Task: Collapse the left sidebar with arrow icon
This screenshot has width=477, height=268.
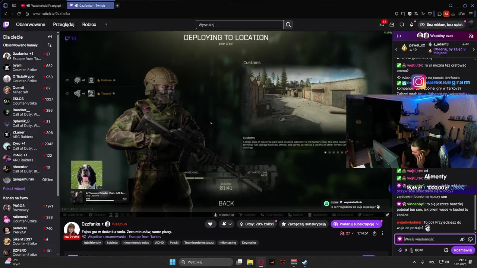Action: (50, 37)
